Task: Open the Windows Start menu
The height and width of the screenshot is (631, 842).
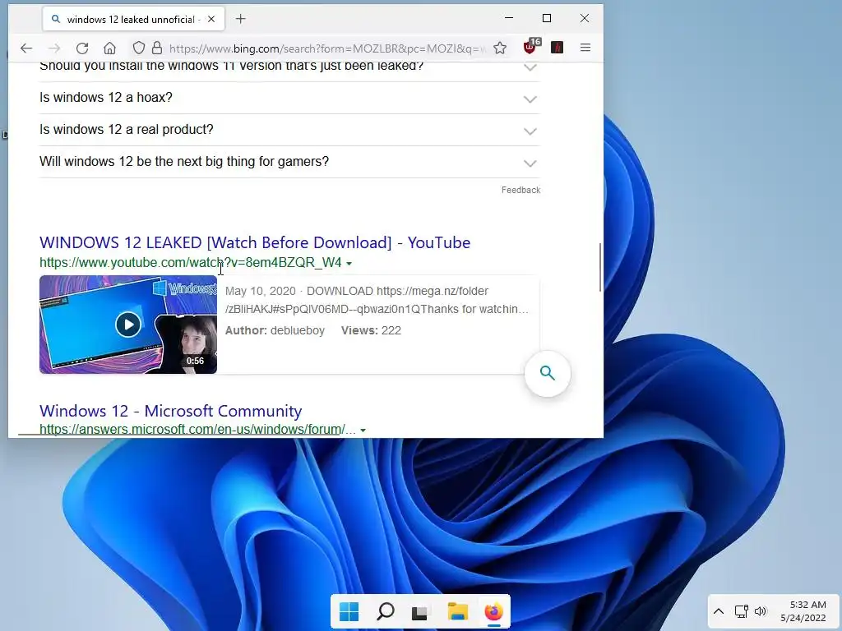Action: click(x=349, y=611)
